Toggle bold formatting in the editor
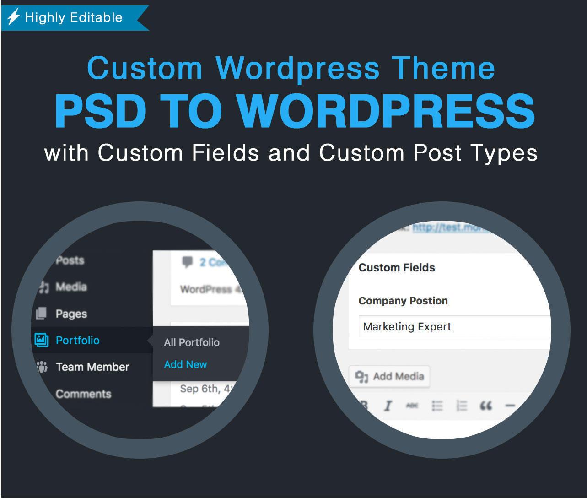Screen dimensions: 587x498 tap(364, 405)
